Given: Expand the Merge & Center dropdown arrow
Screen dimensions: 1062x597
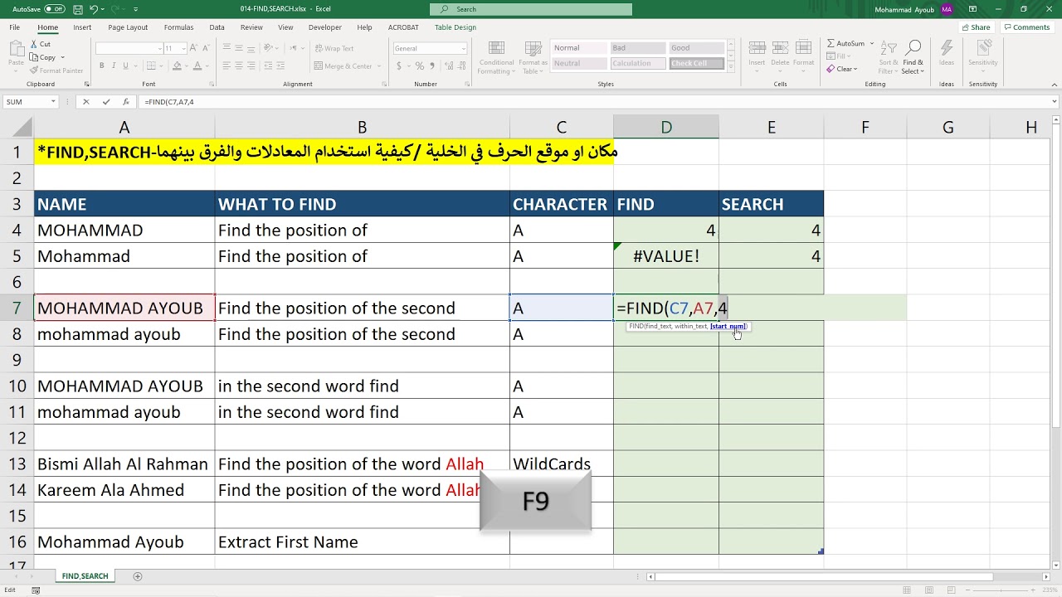Looking at the screenshot, I should (x=378, y=66).
